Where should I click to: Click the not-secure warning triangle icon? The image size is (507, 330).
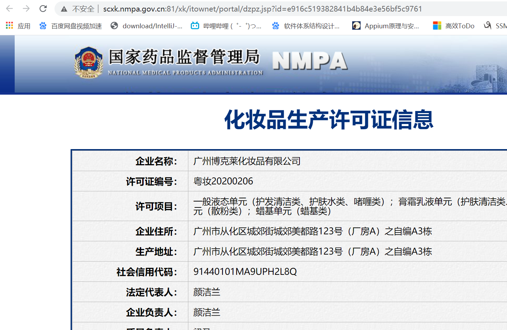64,9
